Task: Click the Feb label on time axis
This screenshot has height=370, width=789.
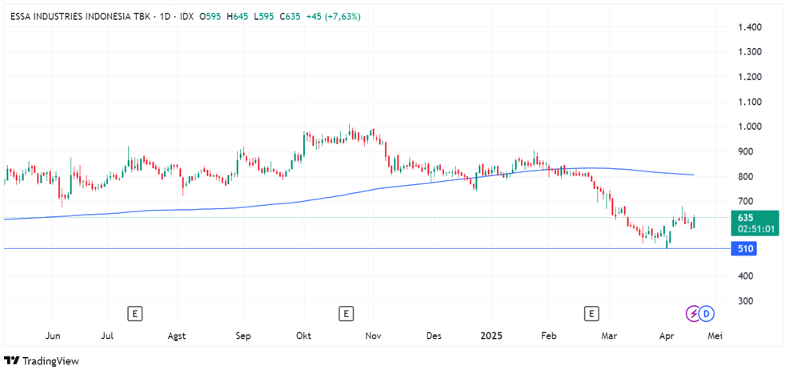Action: coord(548,336)
